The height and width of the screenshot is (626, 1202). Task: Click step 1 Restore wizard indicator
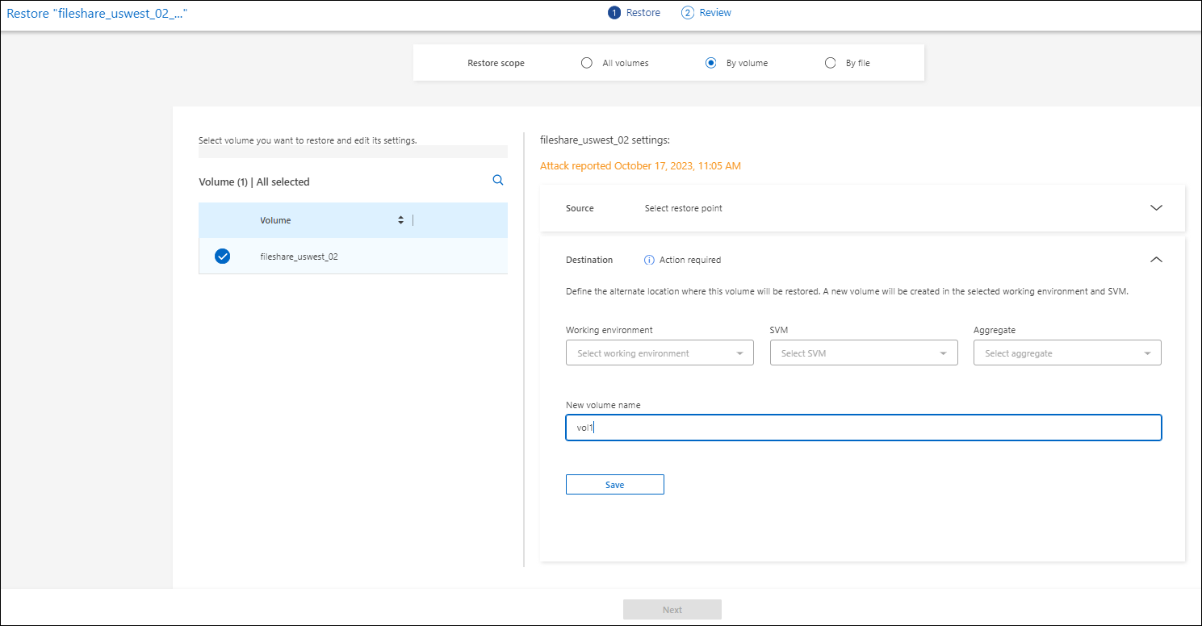point(635,13)
